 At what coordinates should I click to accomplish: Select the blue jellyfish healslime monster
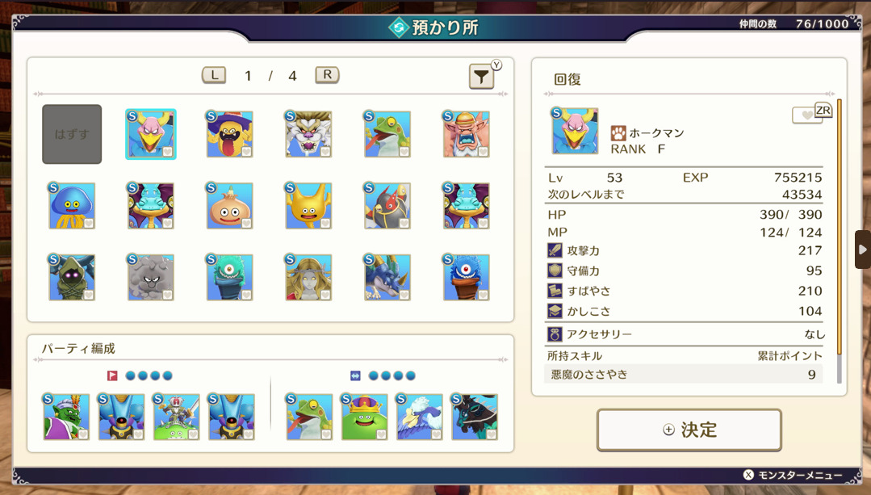(72, 206)
